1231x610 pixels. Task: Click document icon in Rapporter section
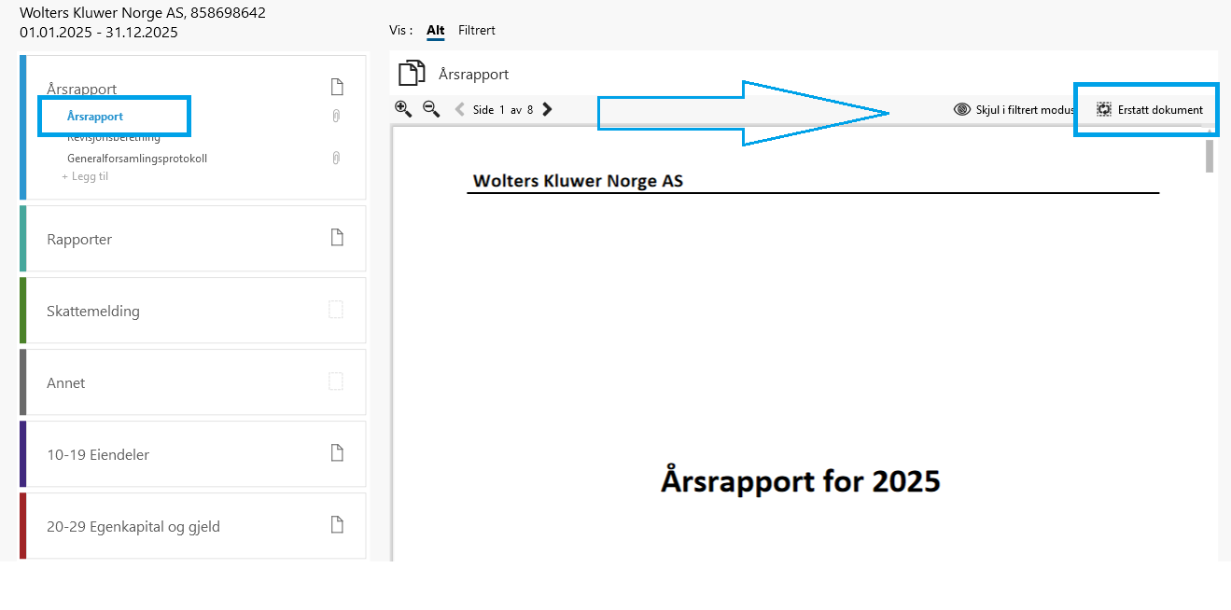pos(338,237)
